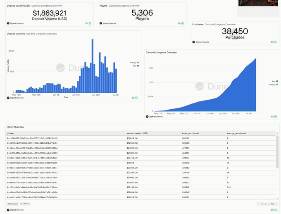The height and width of the screenshot is (214, 281).
Task: Select the player address starting 0x98c715b1
Action: point(32,168)
